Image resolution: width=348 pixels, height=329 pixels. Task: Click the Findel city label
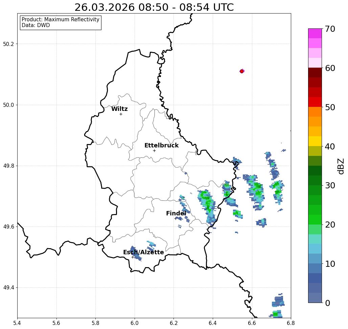[x=176, y=213]
